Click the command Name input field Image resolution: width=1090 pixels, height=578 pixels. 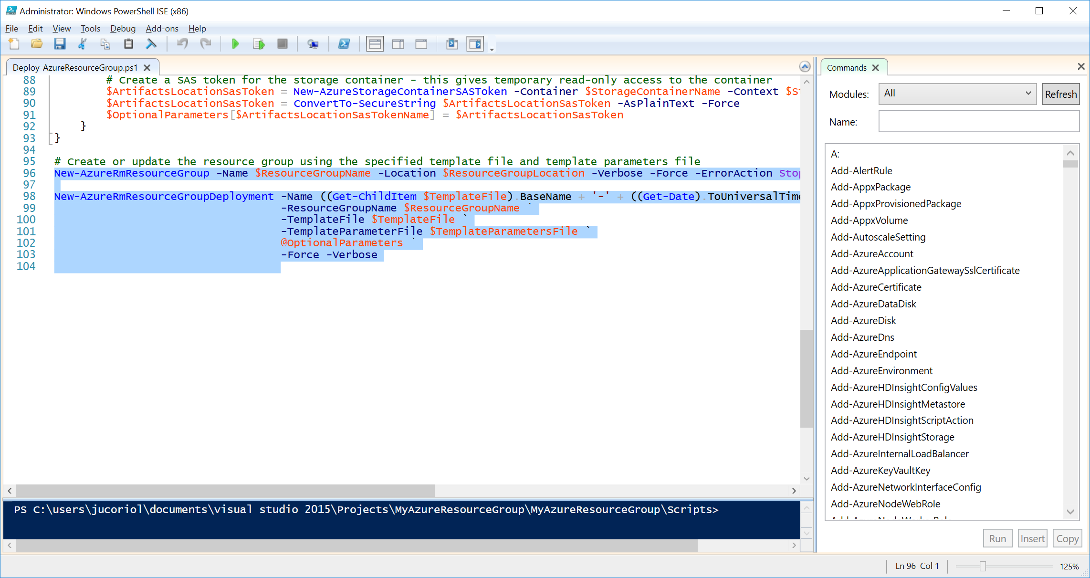coord(978,122)
